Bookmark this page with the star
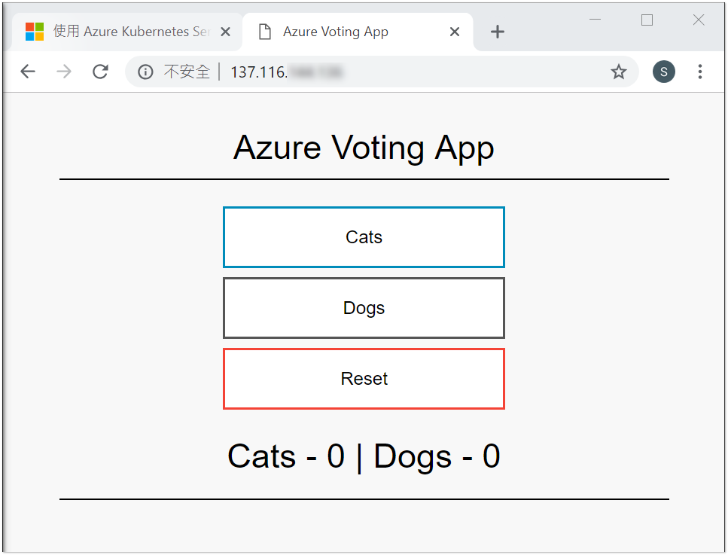 pyautogui.click(x=619, y=72)
